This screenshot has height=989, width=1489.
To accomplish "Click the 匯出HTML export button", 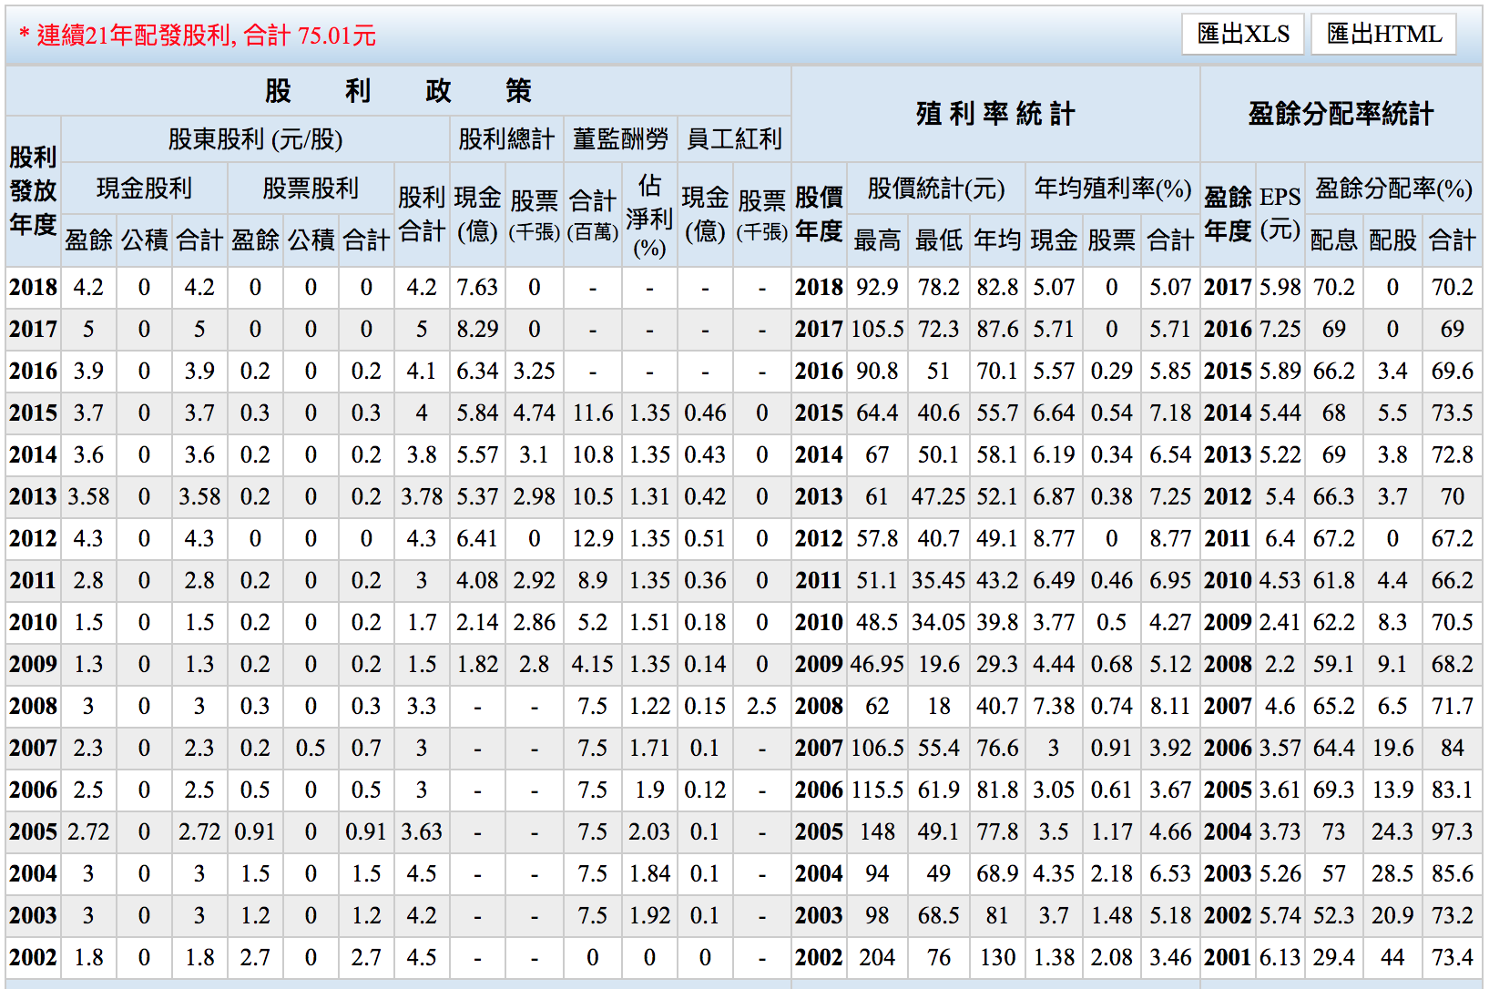I will pyautogui.click(x=1383, y=35).
